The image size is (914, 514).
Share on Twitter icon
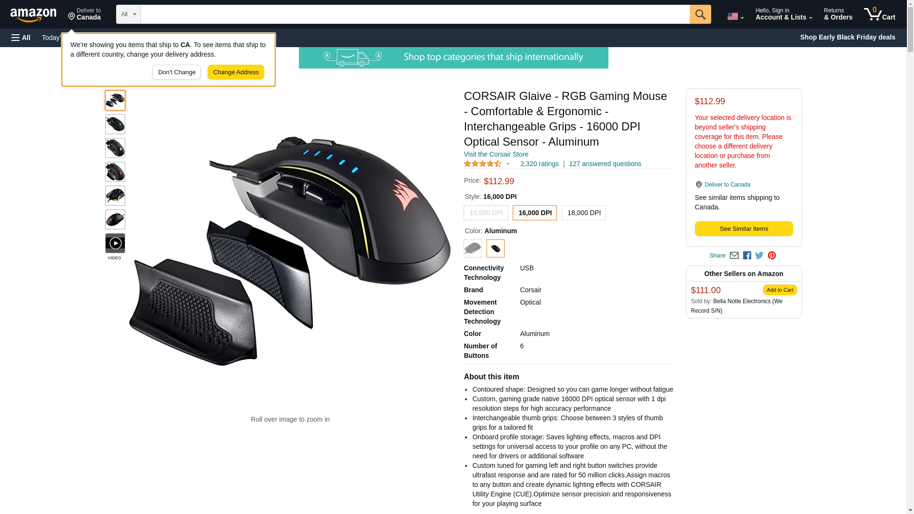tap(759, 256)
